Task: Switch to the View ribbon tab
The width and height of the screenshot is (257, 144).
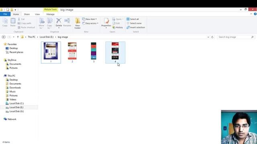Action: pyautogui.click(x=37, y=14)
